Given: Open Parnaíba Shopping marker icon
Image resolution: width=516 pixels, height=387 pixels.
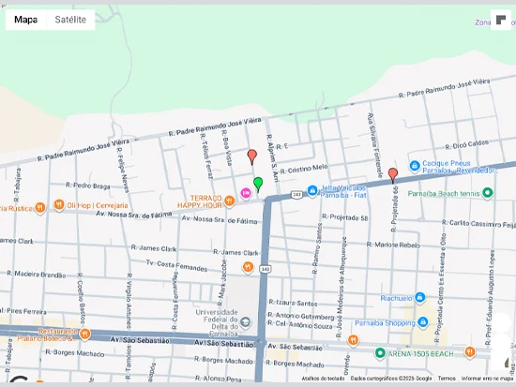Looking at the screenshot, I should [423, 322].
